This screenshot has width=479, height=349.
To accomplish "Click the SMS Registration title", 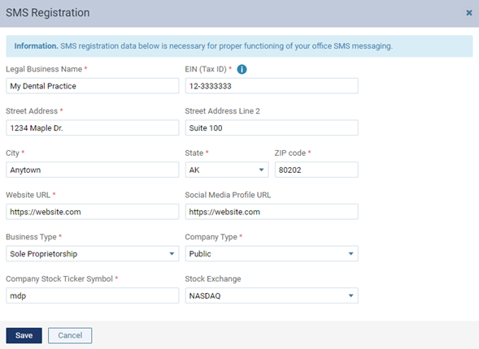I will (48, 13).
